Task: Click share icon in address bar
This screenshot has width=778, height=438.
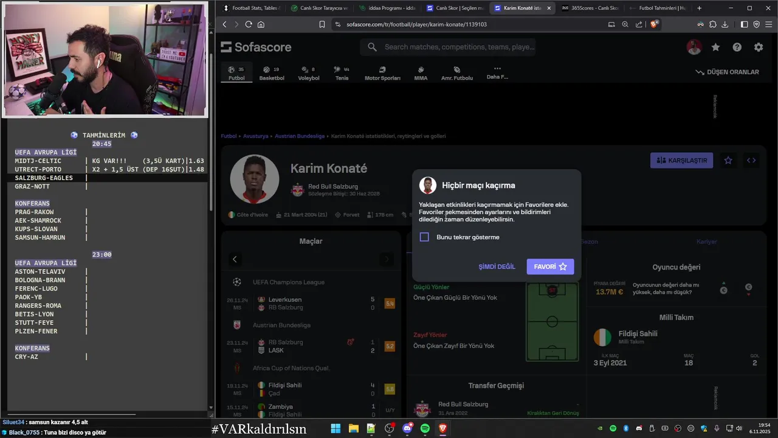Action: click(639, 24)
